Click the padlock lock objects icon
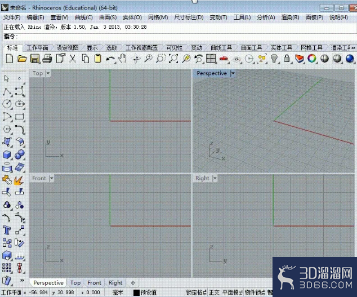The image size is (357, 297). (x=287, y=59)
